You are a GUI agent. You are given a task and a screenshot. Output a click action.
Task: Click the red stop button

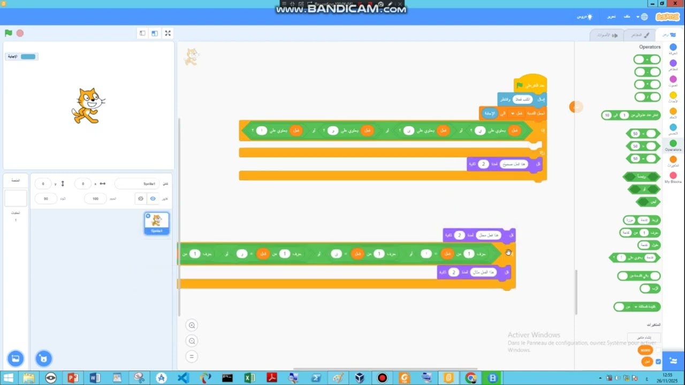coord(20,33)
